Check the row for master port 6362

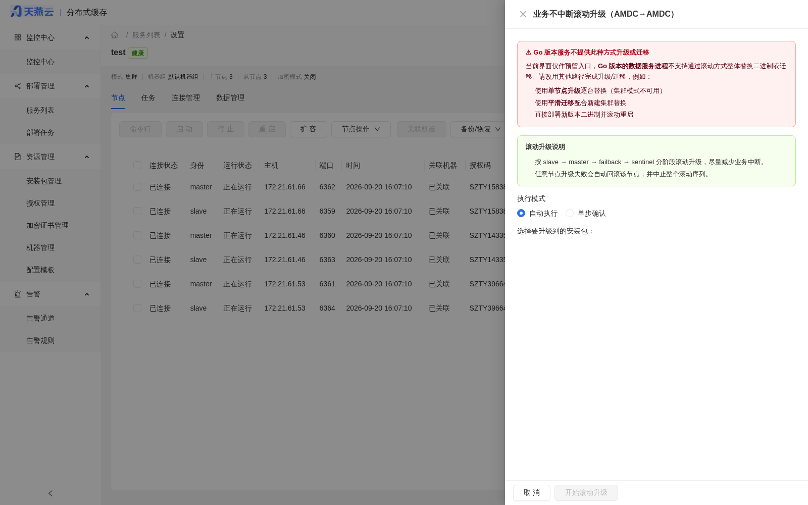coord(137,187)
